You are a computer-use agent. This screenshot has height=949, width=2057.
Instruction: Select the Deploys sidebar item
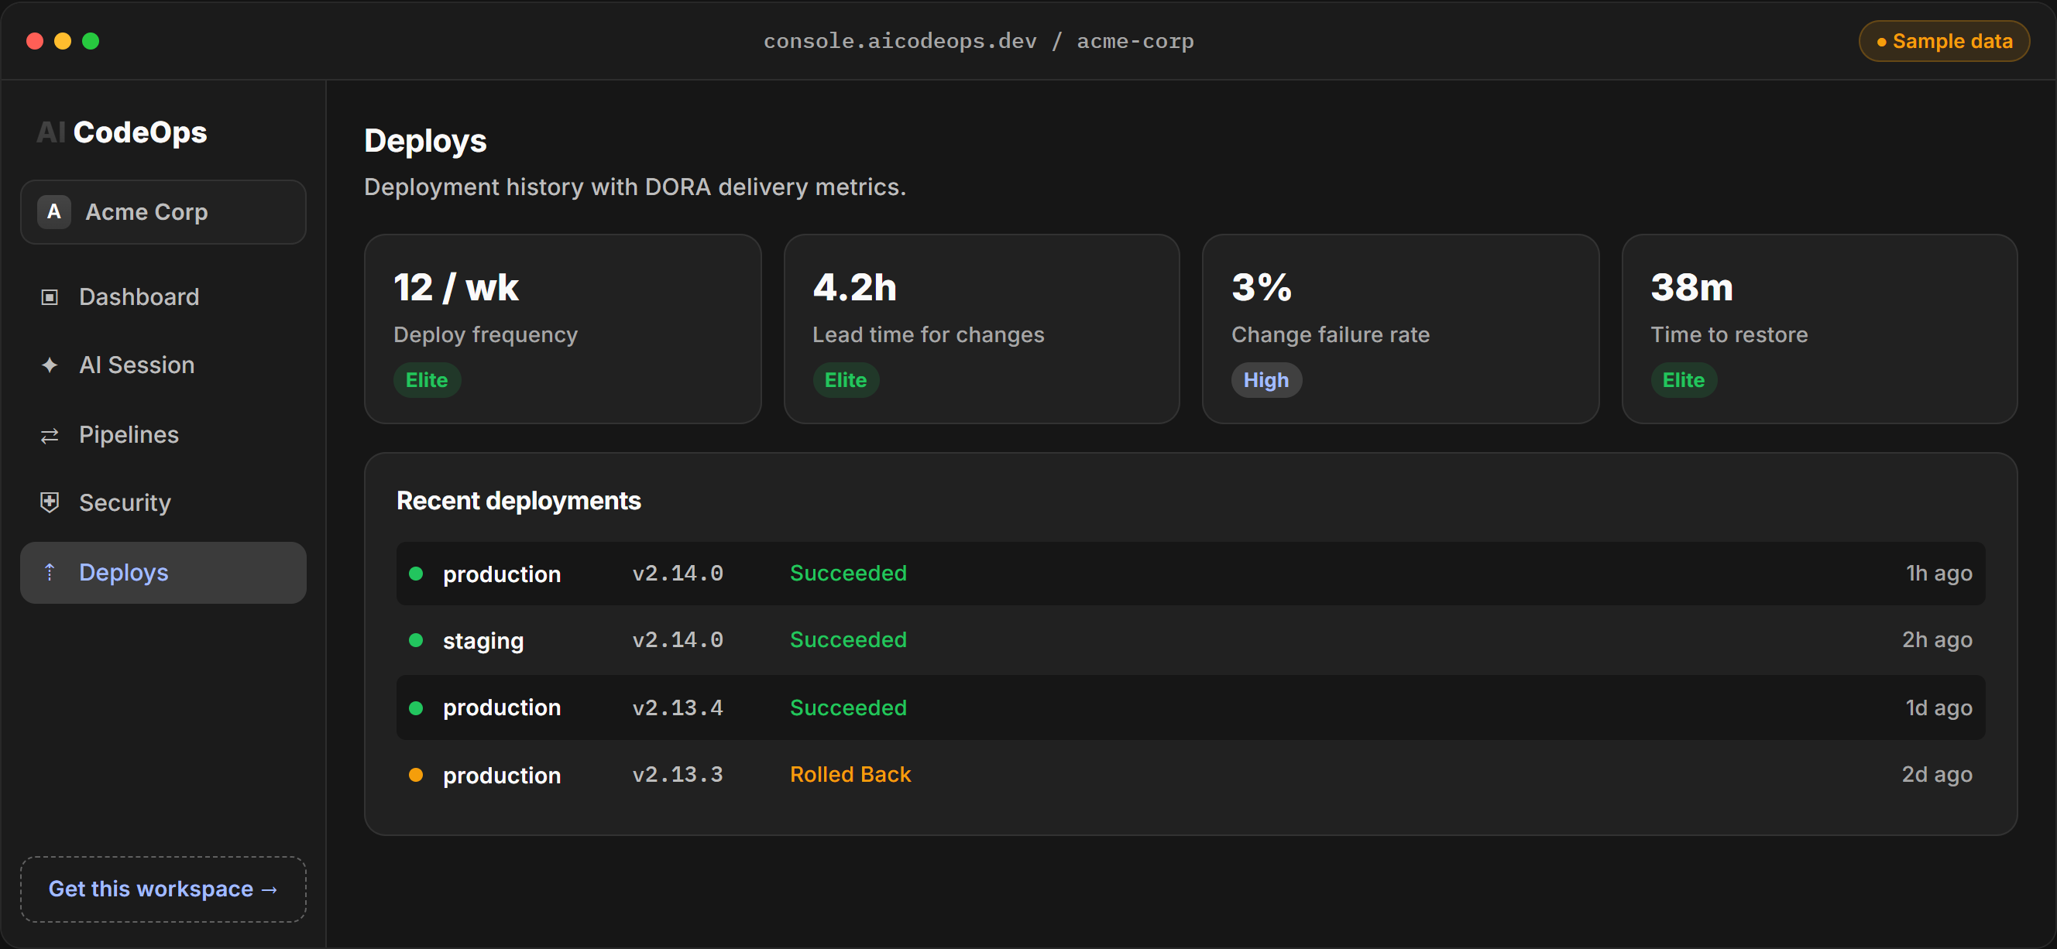163,572
